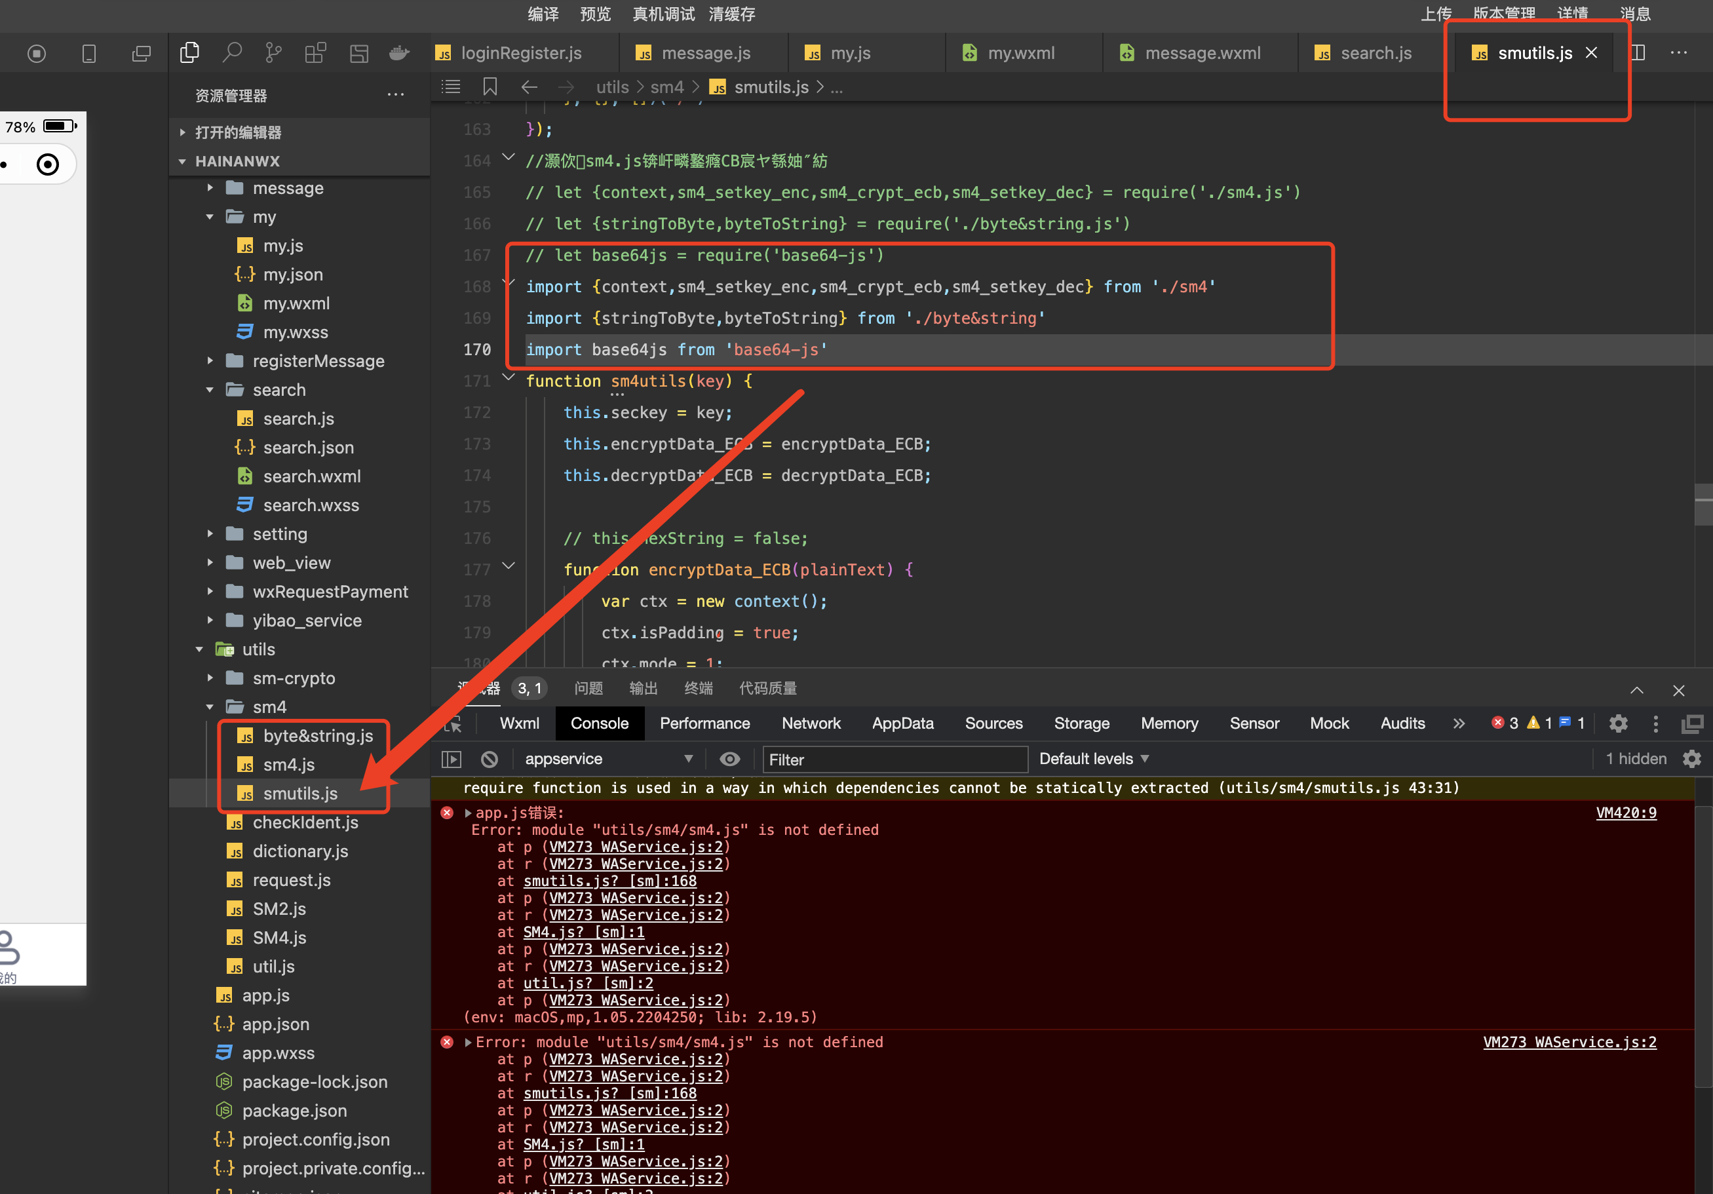Open the extensions icon in activity bar
Viewport: 1713px width, 1194px height.
(316, 53)
